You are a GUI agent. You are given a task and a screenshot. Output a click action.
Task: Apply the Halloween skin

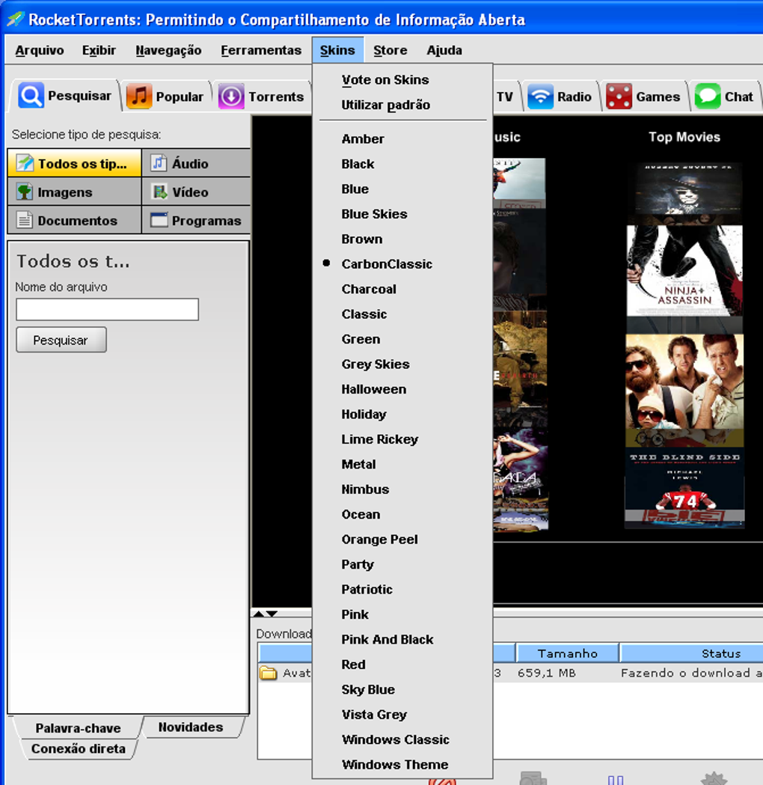click(402, 389)
